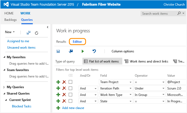Collapse the left pane with the chevron

(x=48, y=27)
